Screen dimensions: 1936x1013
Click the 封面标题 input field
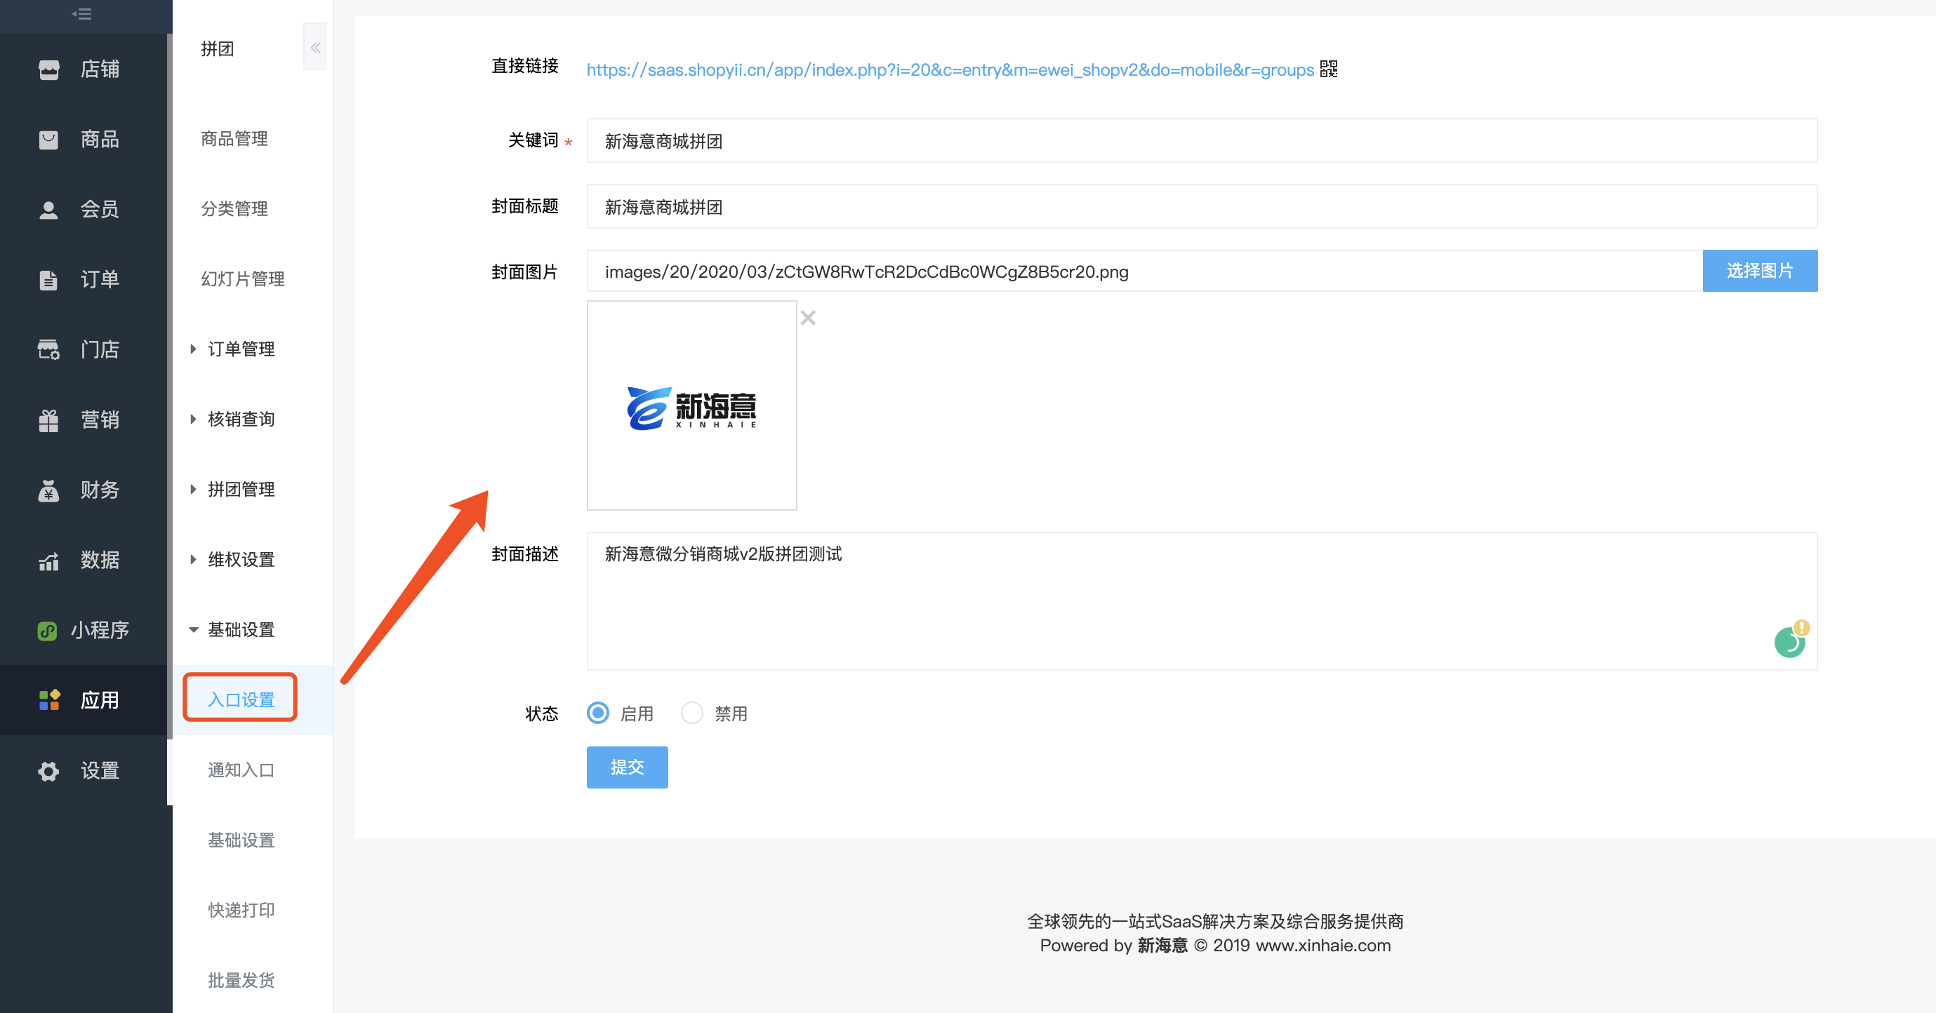click(1202, 206)
